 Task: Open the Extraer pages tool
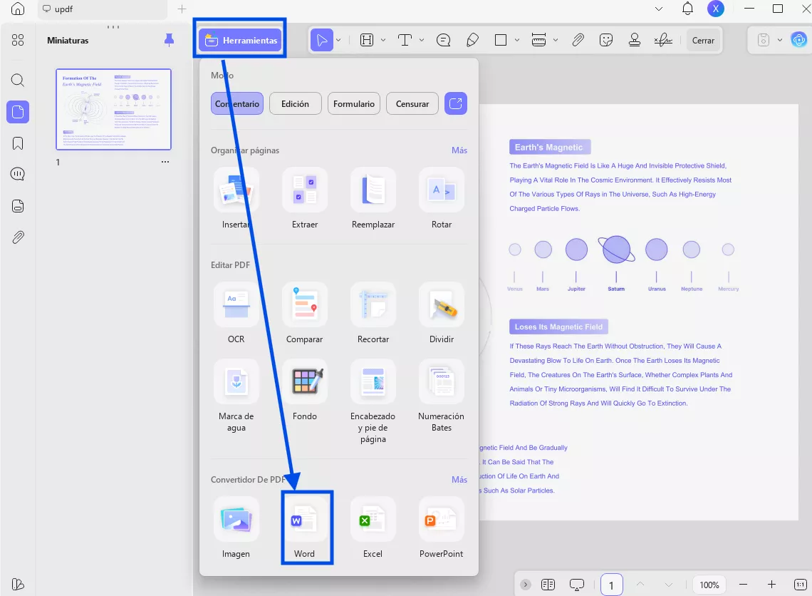click(x=305, y=198)
